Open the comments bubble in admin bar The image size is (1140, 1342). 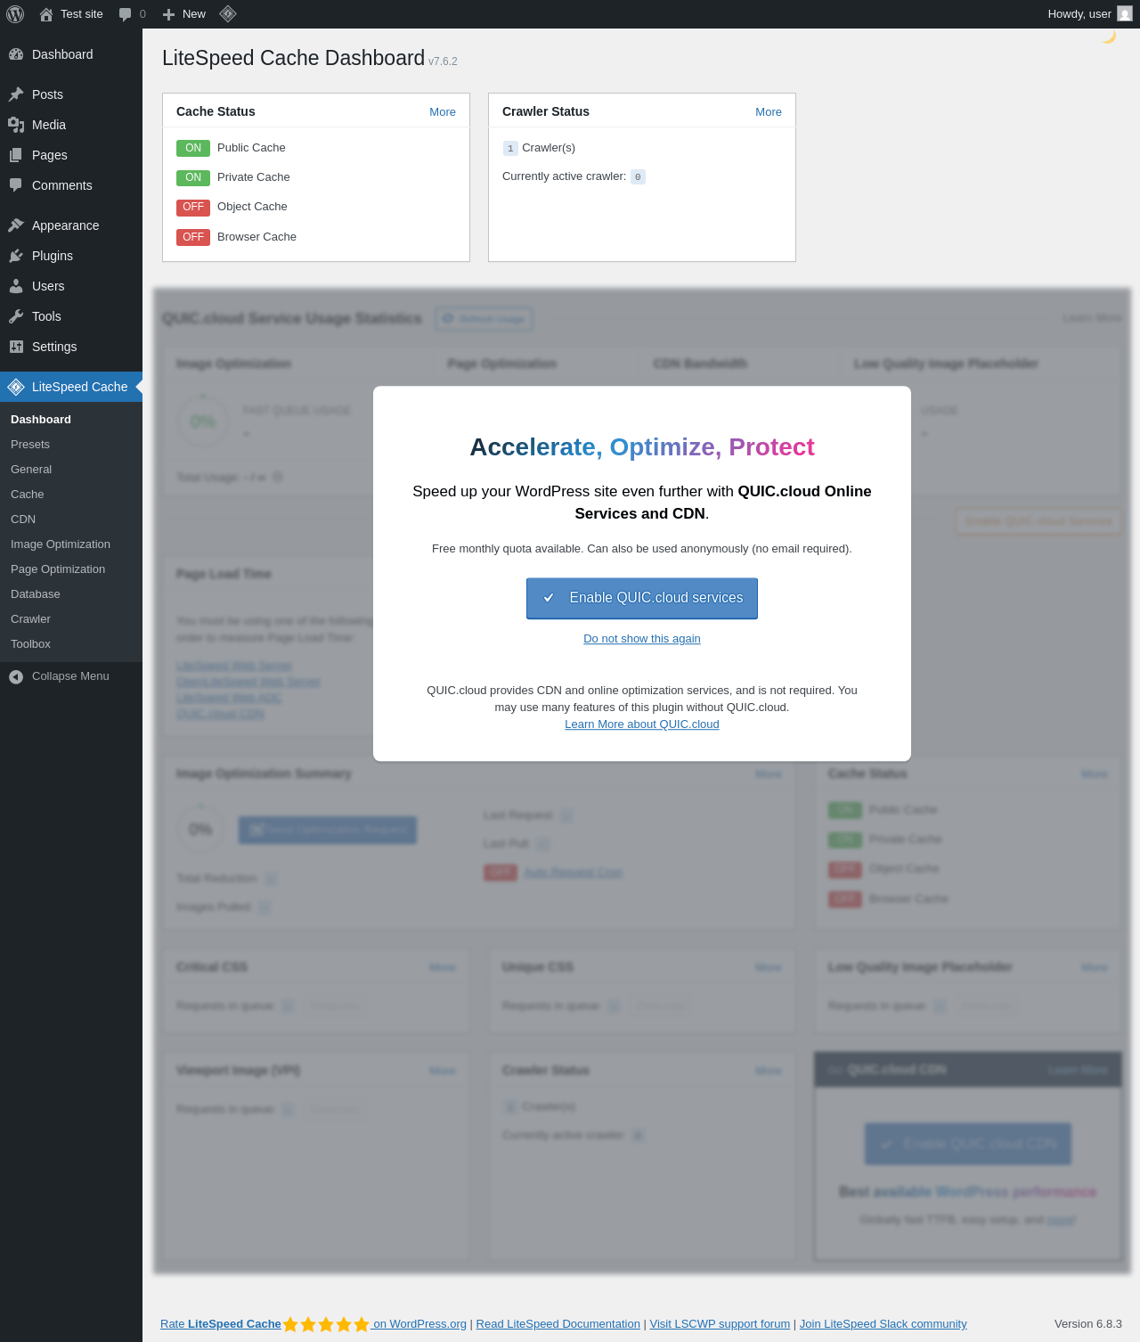(126, 14)
